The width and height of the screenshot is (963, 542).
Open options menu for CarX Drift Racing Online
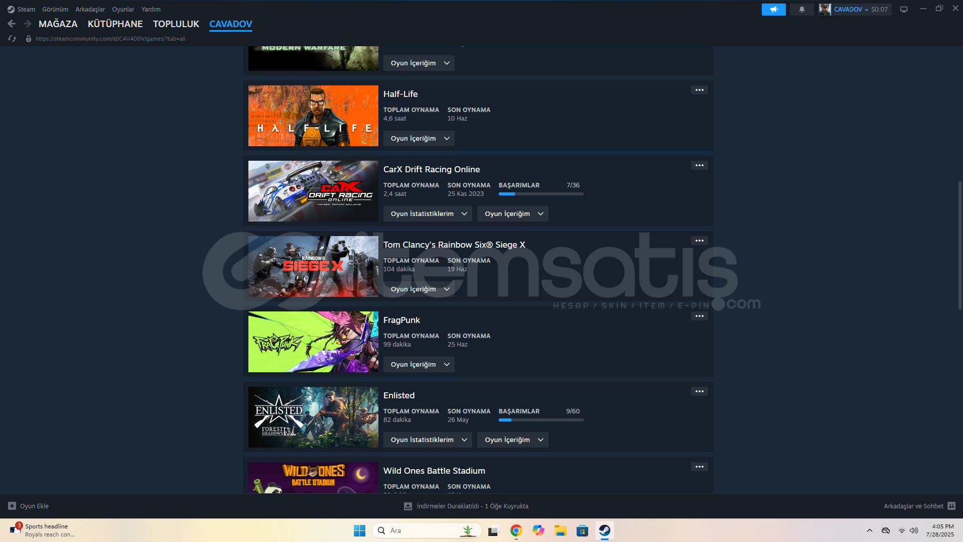pos(699,165)
